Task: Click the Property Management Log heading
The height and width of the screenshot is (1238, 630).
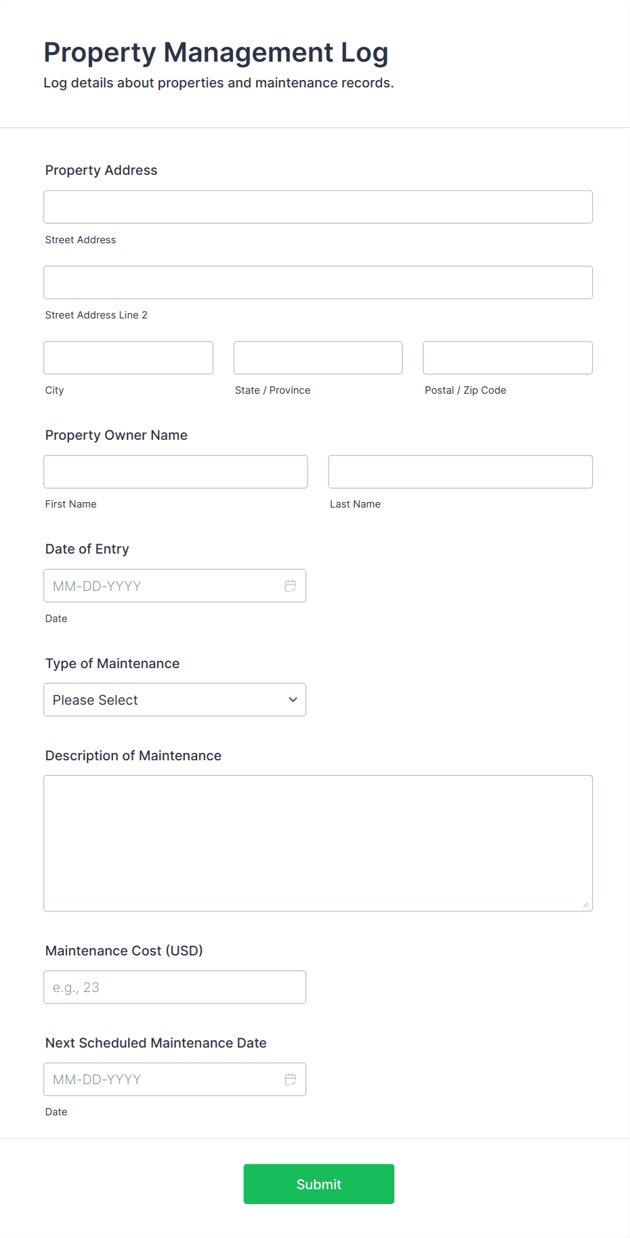Action: tap(216, 52)
